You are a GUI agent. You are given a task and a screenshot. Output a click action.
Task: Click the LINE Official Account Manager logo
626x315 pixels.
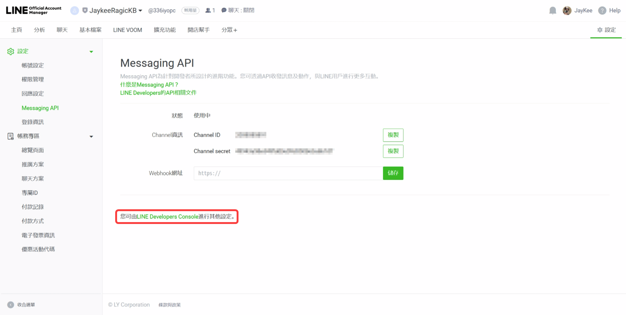(x=33, y=10)
